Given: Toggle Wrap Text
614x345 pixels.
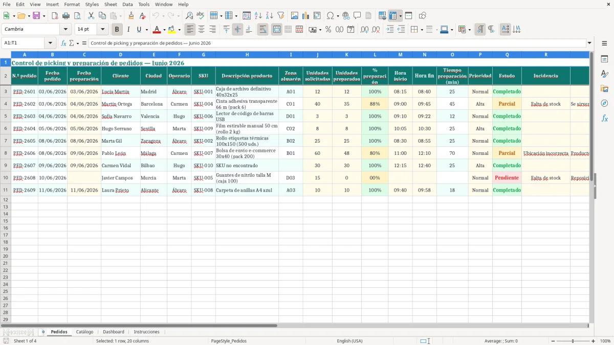Looking at the screenshot, I should pyautogui.click(x=263, y=30).
